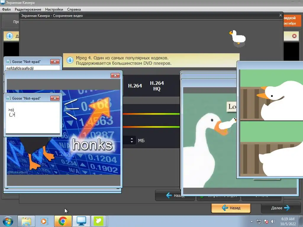
Task: Open the Файл menu
Action: (7, 9)
